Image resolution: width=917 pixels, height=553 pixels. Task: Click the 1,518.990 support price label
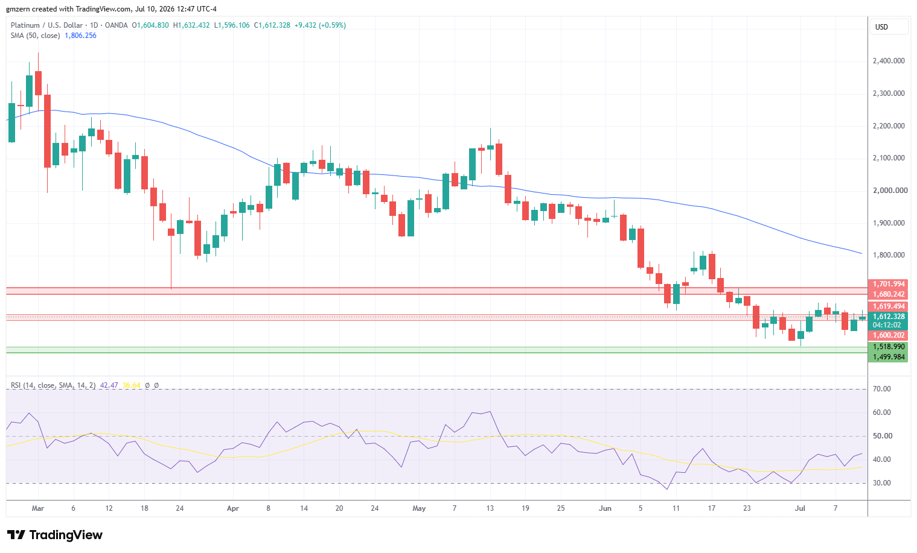888,347
